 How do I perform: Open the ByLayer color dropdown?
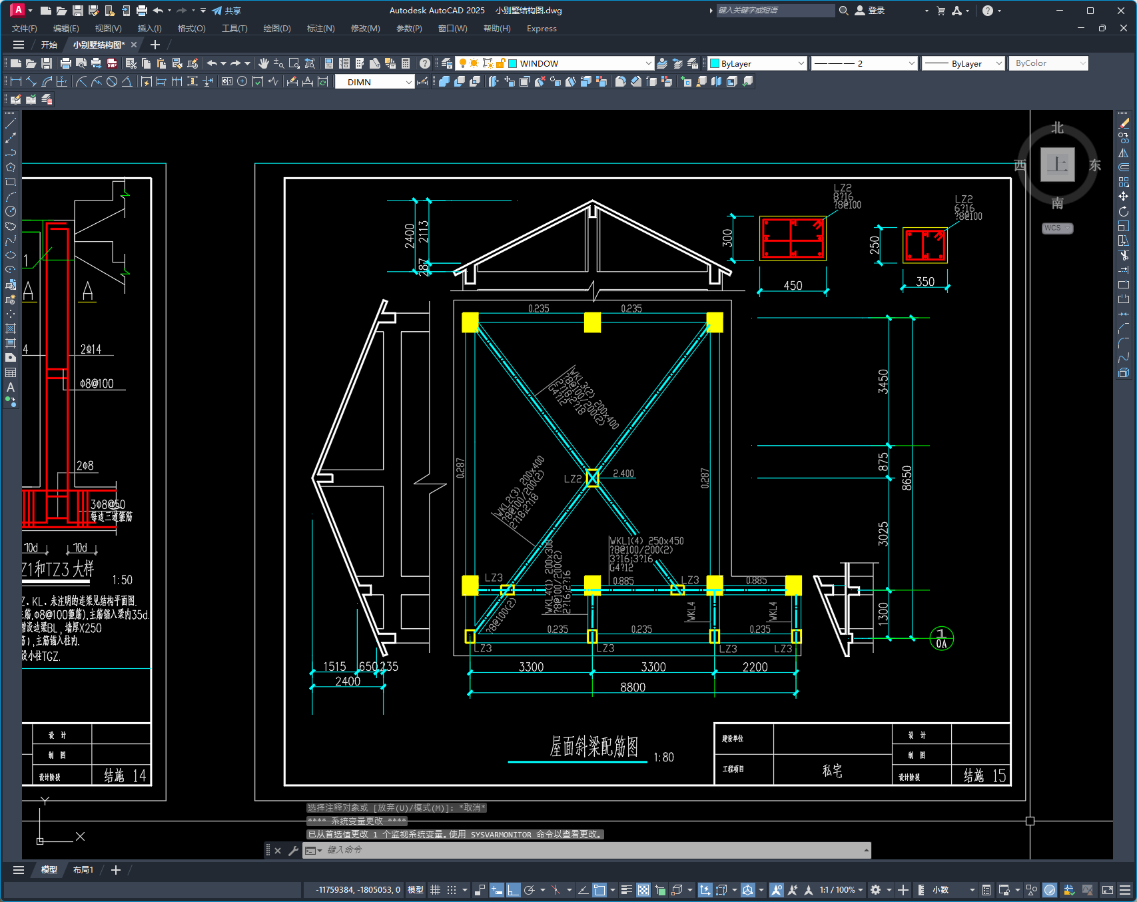[757, 63]
